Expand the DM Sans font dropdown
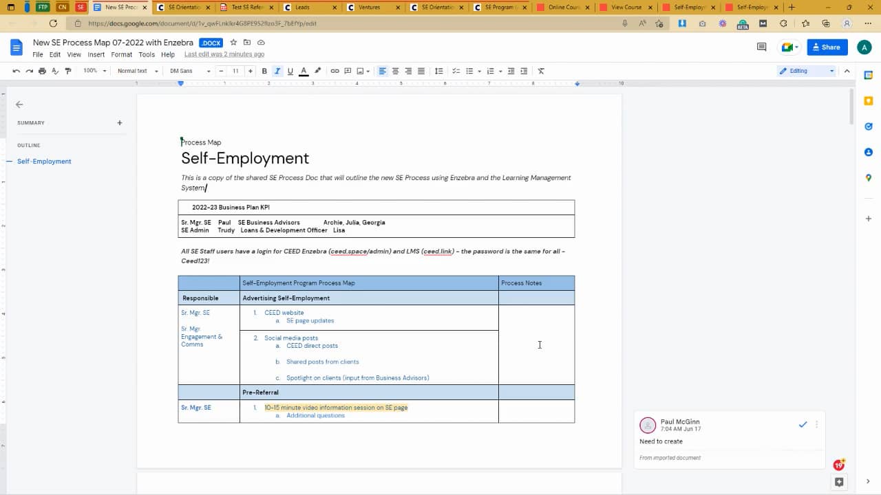 point(190,71)
